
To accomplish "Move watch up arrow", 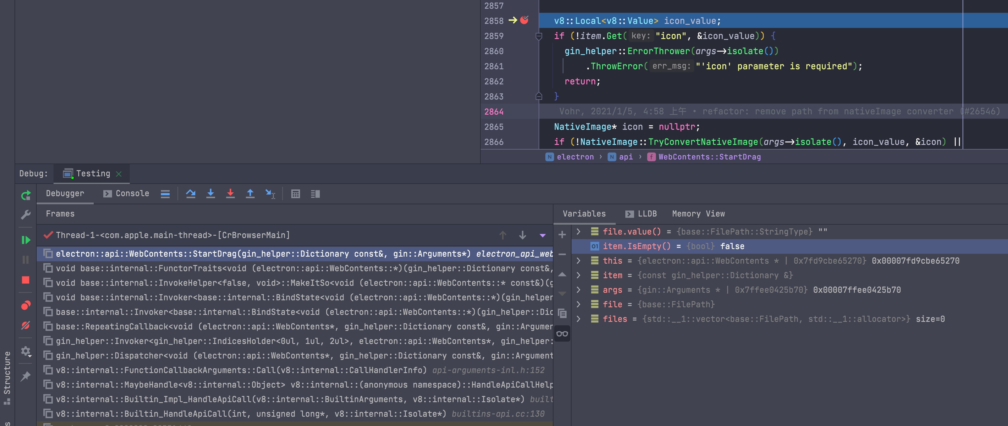I will tap(562, 275).
